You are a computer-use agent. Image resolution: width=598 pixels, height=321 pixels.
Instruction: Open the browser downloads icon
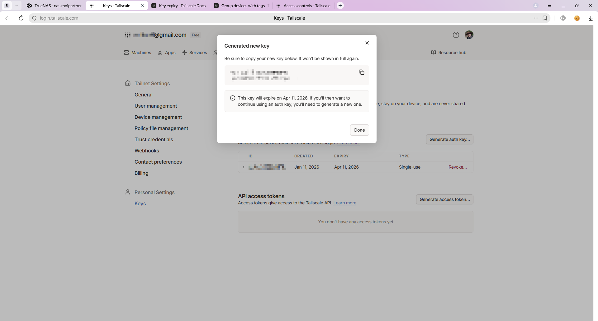click(591, 18)
